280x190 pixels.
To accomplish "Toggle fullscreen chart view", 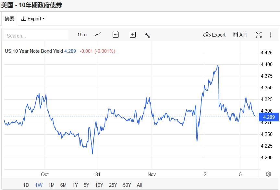I will click(x=258, y=35).
